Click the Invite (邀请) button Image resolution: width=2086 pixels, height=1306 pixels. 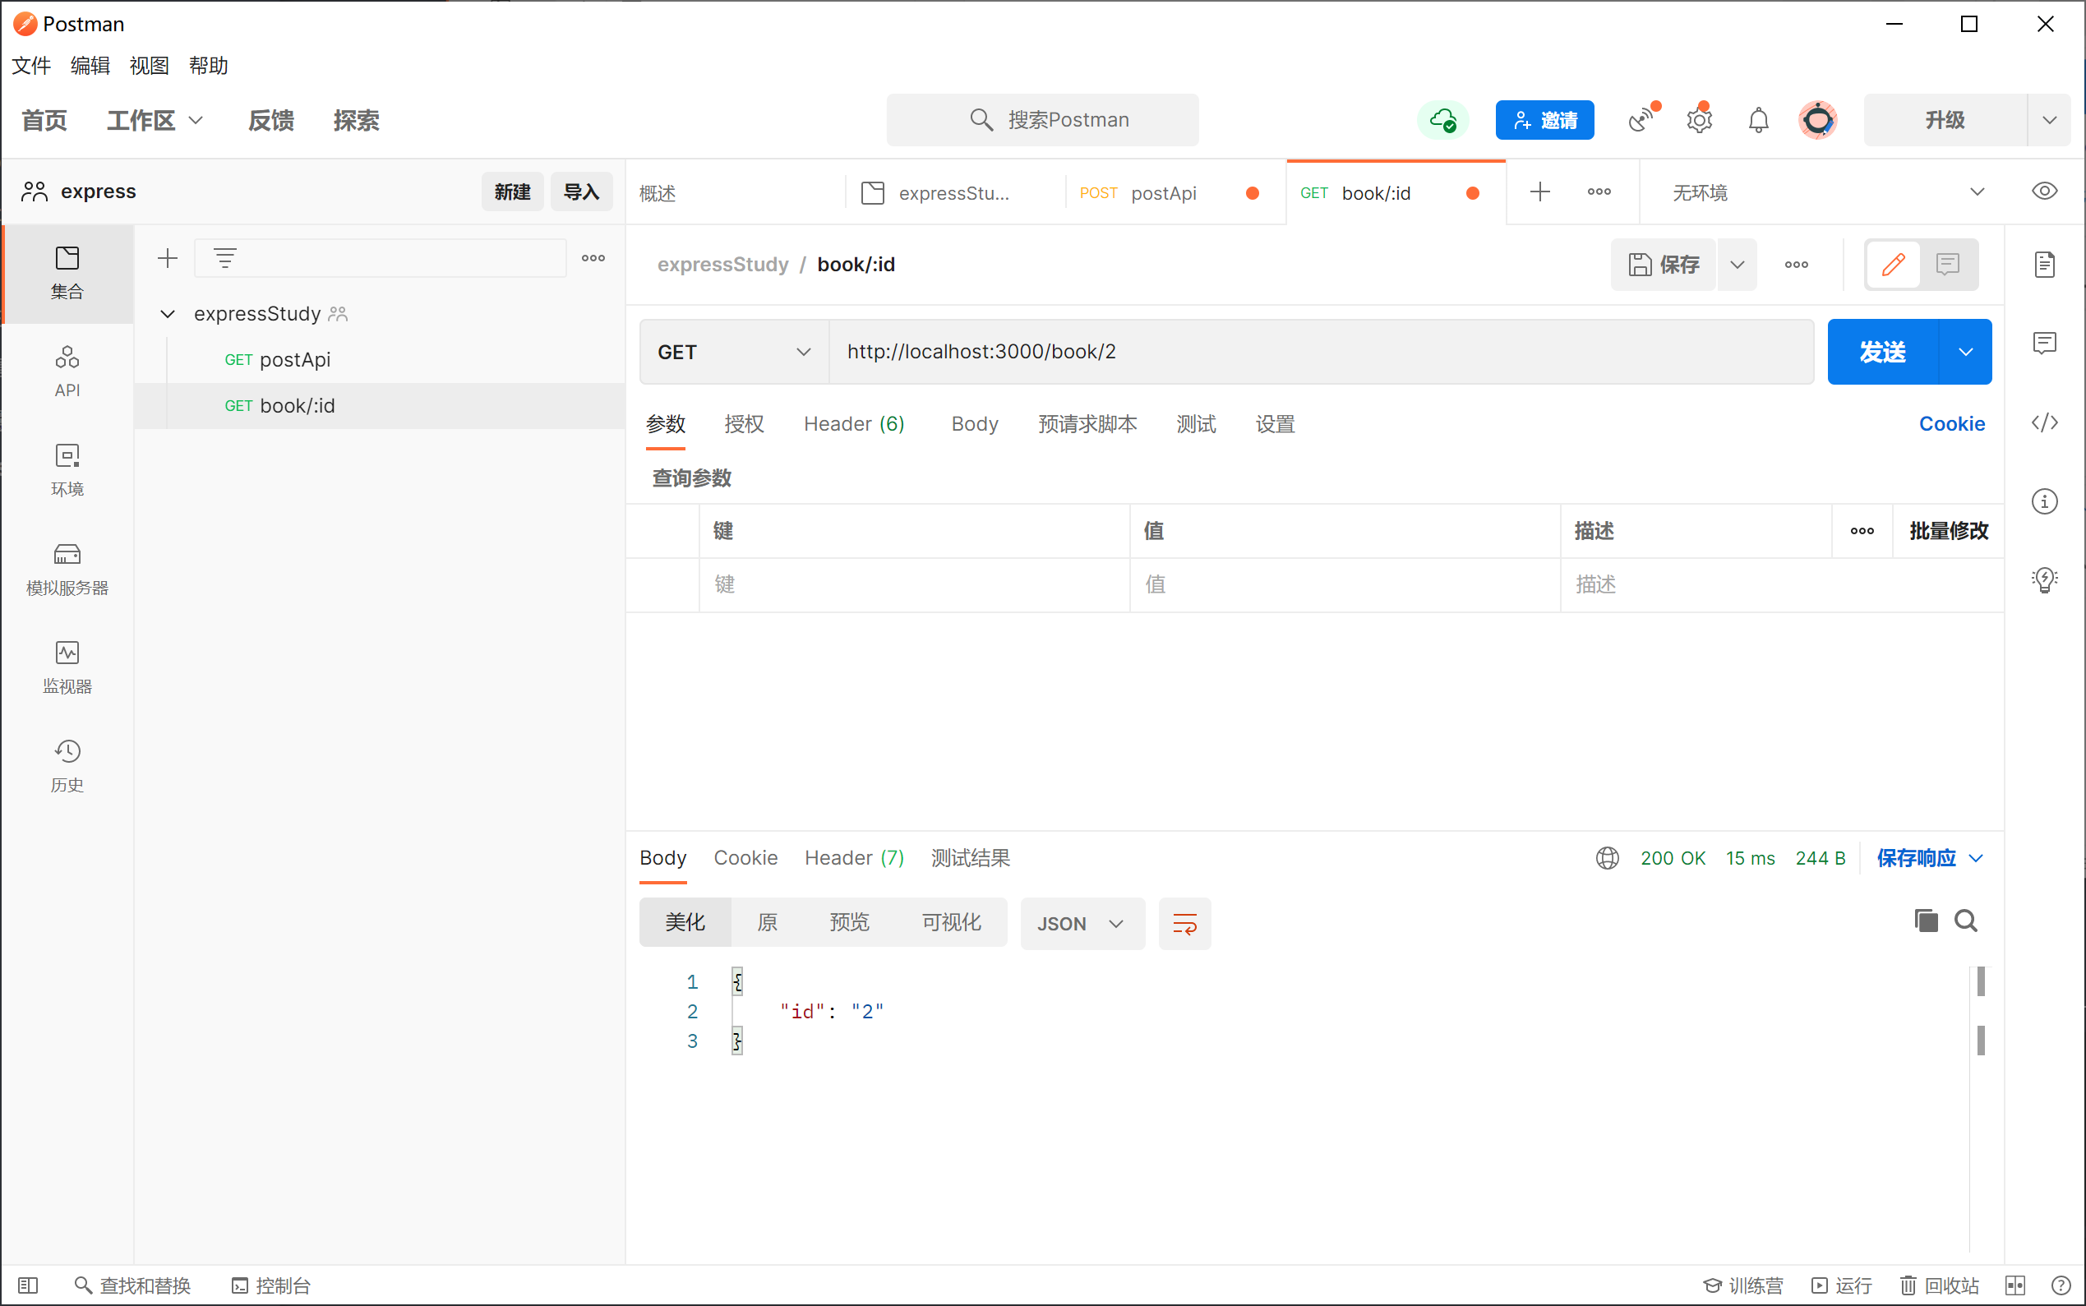pyautogui.click(x=1544, y=120)
